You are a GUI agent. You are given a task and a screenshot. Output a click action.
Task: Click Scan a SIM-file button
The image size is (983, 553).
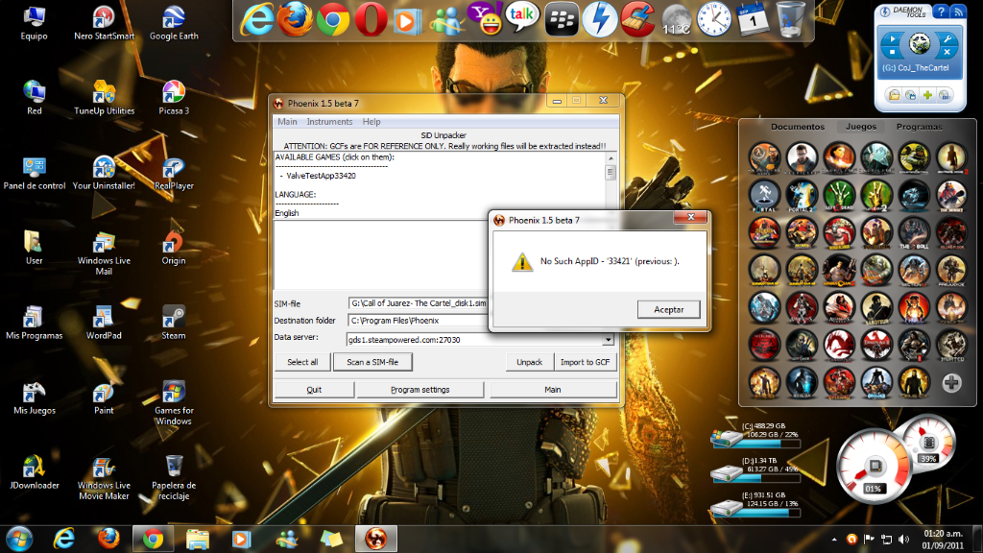click(x=372, y=362)
